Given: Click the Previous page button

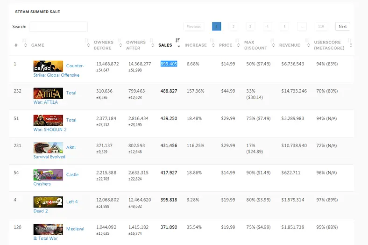Looking at the screenshot, I should 194,27.
